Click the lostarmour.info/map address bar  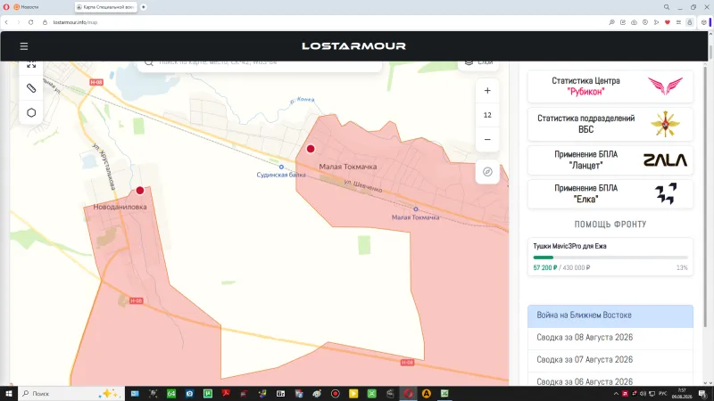click(x=75, y=22)
